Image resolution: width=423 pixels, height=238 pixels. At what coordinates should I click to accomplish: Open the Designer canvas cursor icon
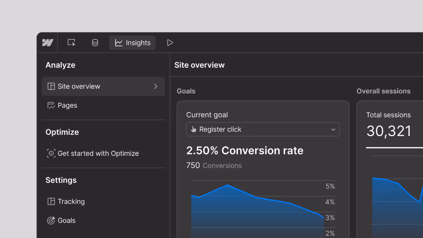coord(71,43)
